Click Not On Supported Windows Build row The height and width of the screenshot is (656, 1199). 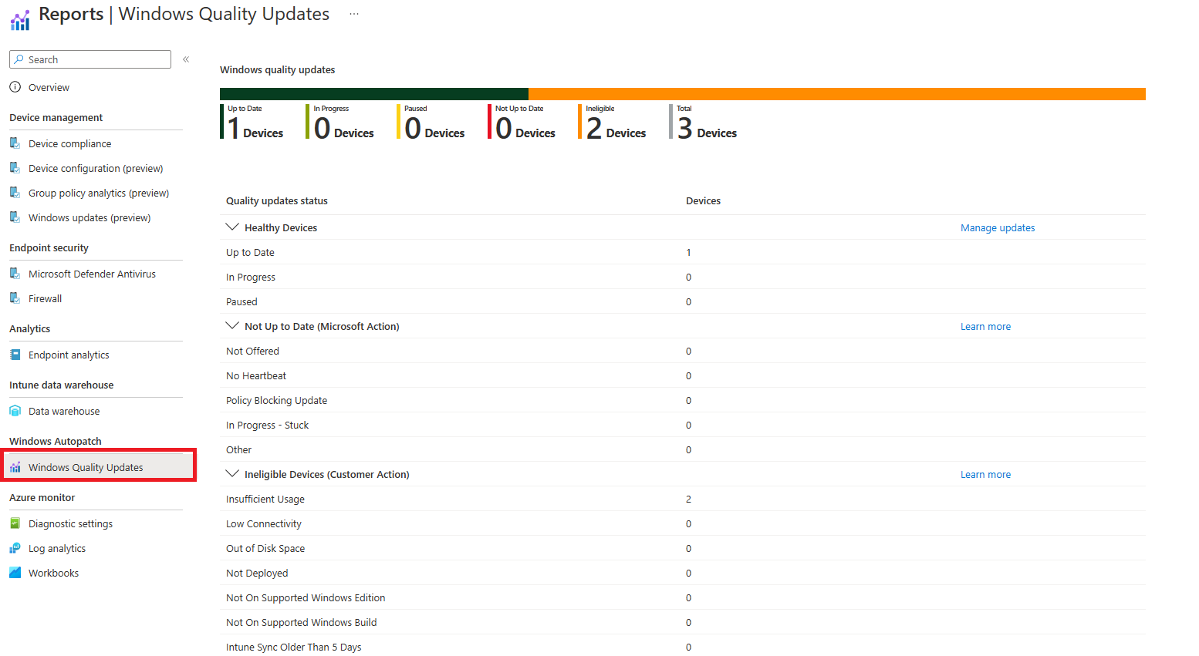[x=682, y=622]
